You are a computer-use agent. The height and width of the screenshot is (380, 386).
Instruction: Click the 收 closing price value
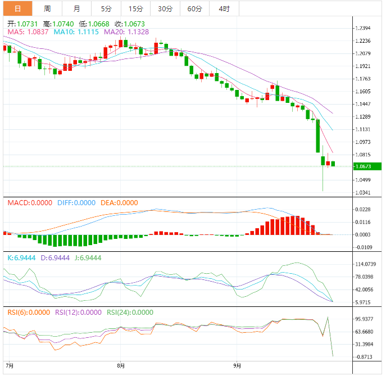pos(122,24)
